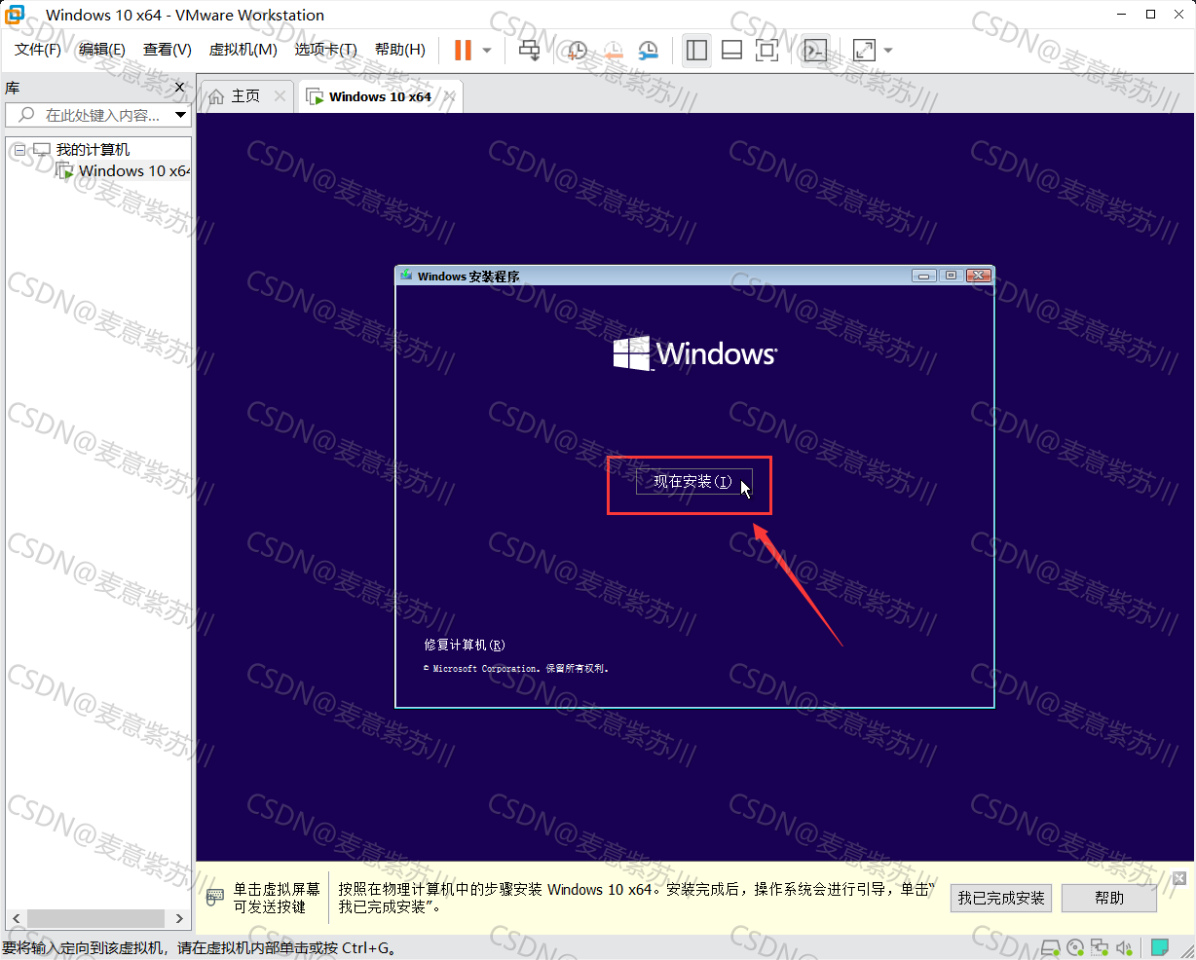
Task: Switch to the 主页 tab
Action: 245,96
